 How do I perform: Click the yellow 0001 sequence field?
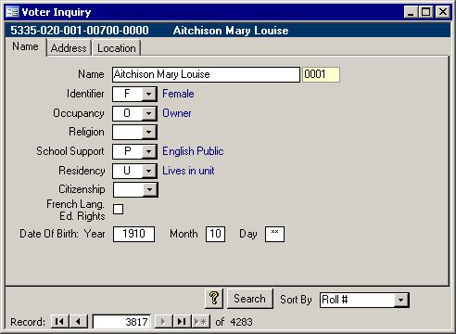(321, 74)
